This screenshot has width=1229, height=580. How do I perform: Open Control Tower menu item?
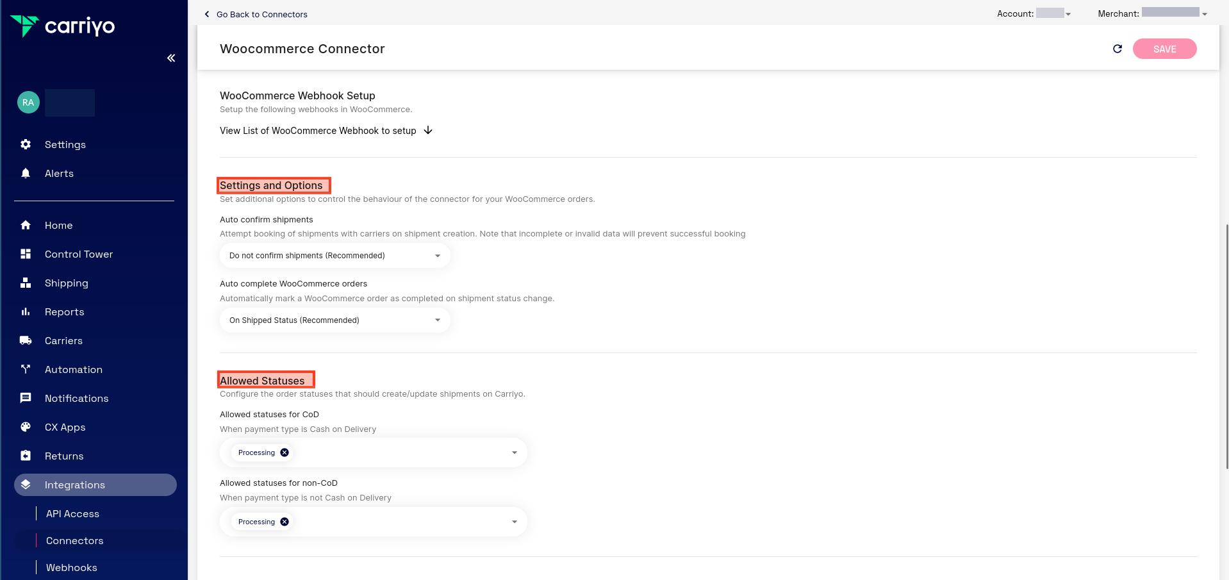(79, 254)
